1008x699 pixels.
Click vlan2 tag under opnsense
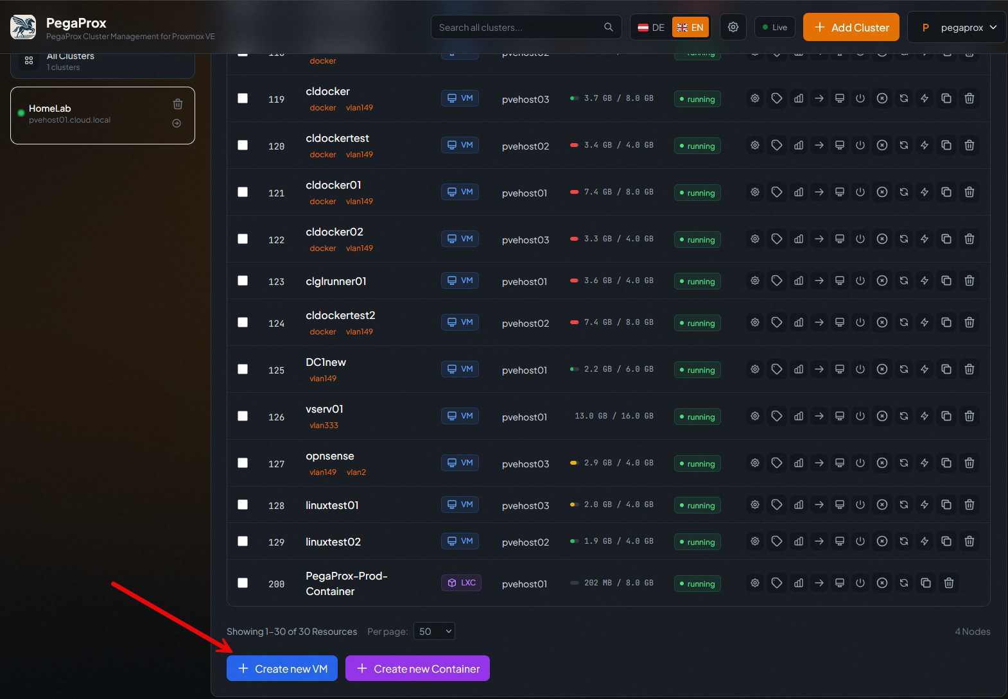coord(356,472)
